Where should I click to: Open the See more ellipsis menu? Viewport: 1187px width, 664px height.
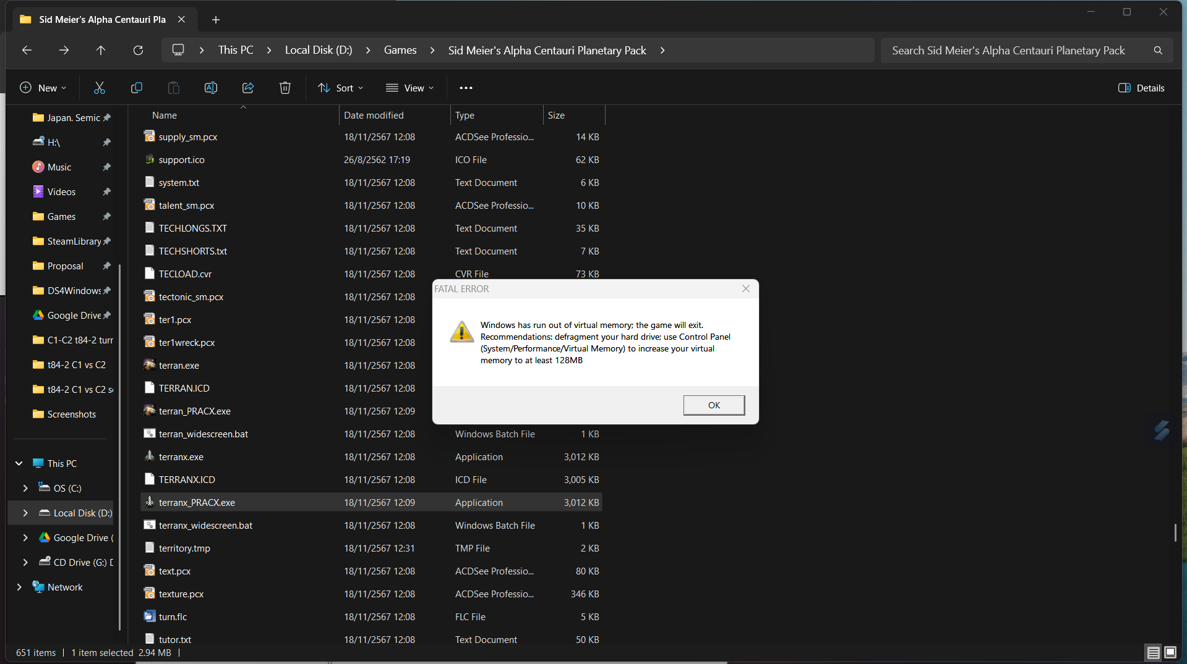click(466, 88)
